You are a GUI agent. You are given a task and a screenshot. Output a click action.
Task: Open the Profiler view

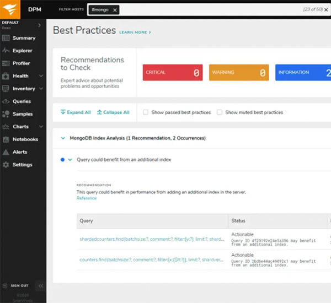click(22, 63)
